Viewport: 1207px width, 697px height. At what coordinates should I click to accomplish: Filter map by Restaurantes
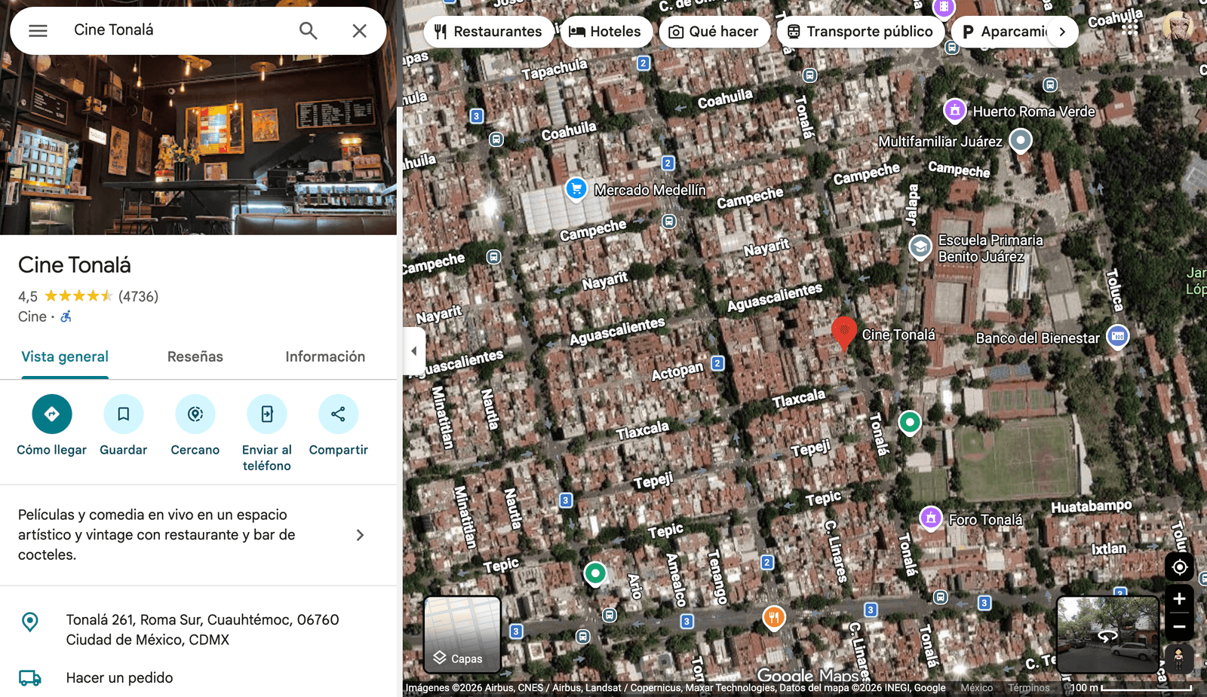(x=489, y=32)
